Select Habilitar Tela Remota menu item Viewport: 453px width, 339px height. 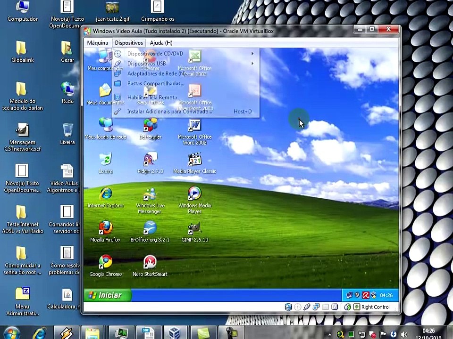(186, 97)
